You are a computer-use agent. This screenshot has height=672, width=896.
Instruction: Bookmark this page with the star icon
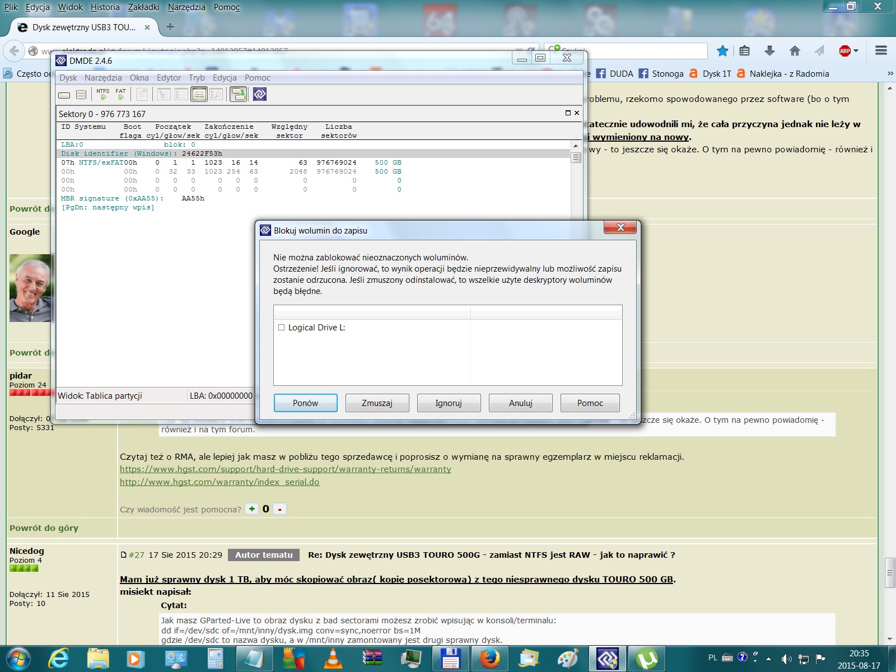(722, 51)
